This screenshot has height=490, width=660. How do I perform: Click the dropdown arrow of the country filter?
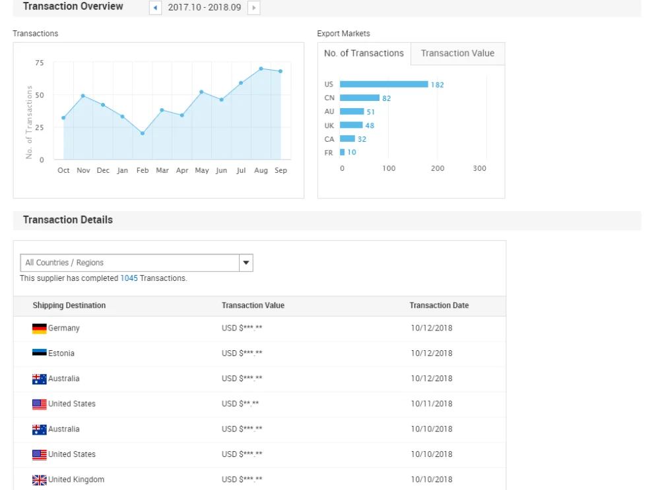[x=246, y=262]
